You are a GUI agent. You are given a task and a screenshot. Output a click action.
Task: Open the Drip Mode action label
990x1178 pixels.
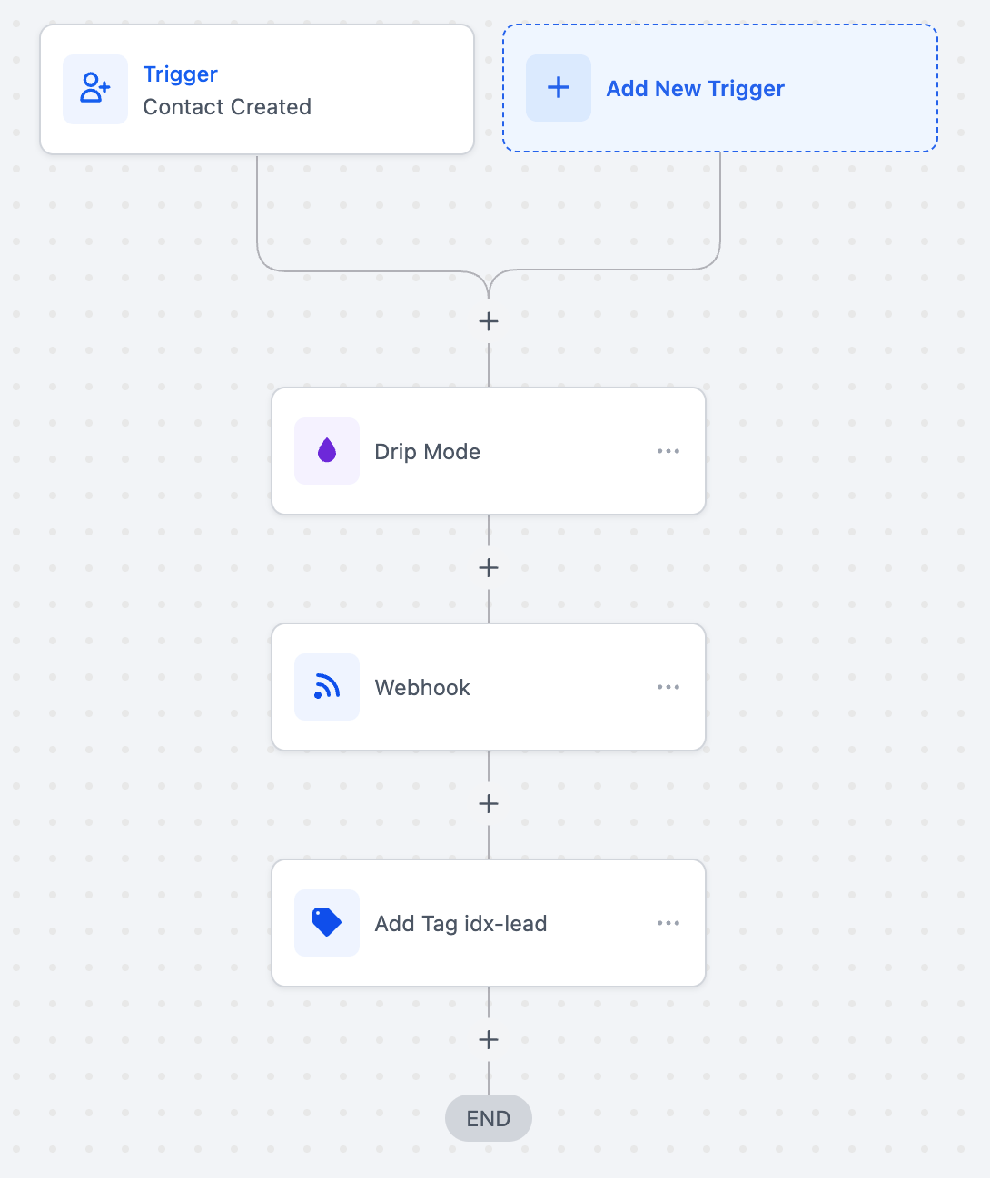pos(427,452)
